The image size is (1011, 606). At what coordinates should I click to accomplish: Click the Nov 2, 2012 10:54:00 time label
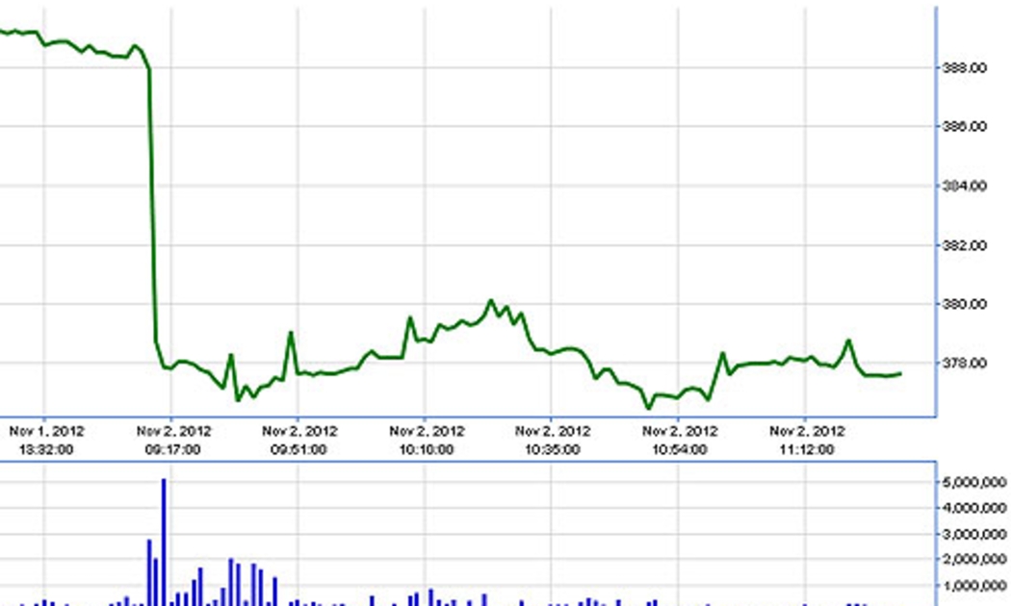[680, 441]
